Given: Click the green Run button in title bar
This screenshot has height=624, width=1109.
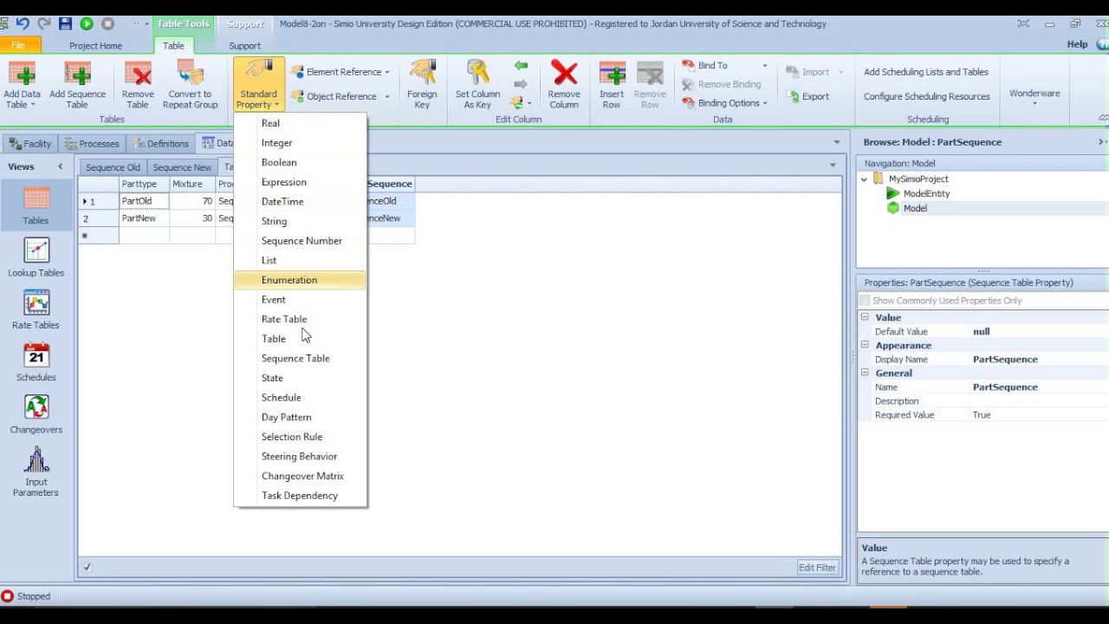Looking at the screenshot, I should pos(87,23).
